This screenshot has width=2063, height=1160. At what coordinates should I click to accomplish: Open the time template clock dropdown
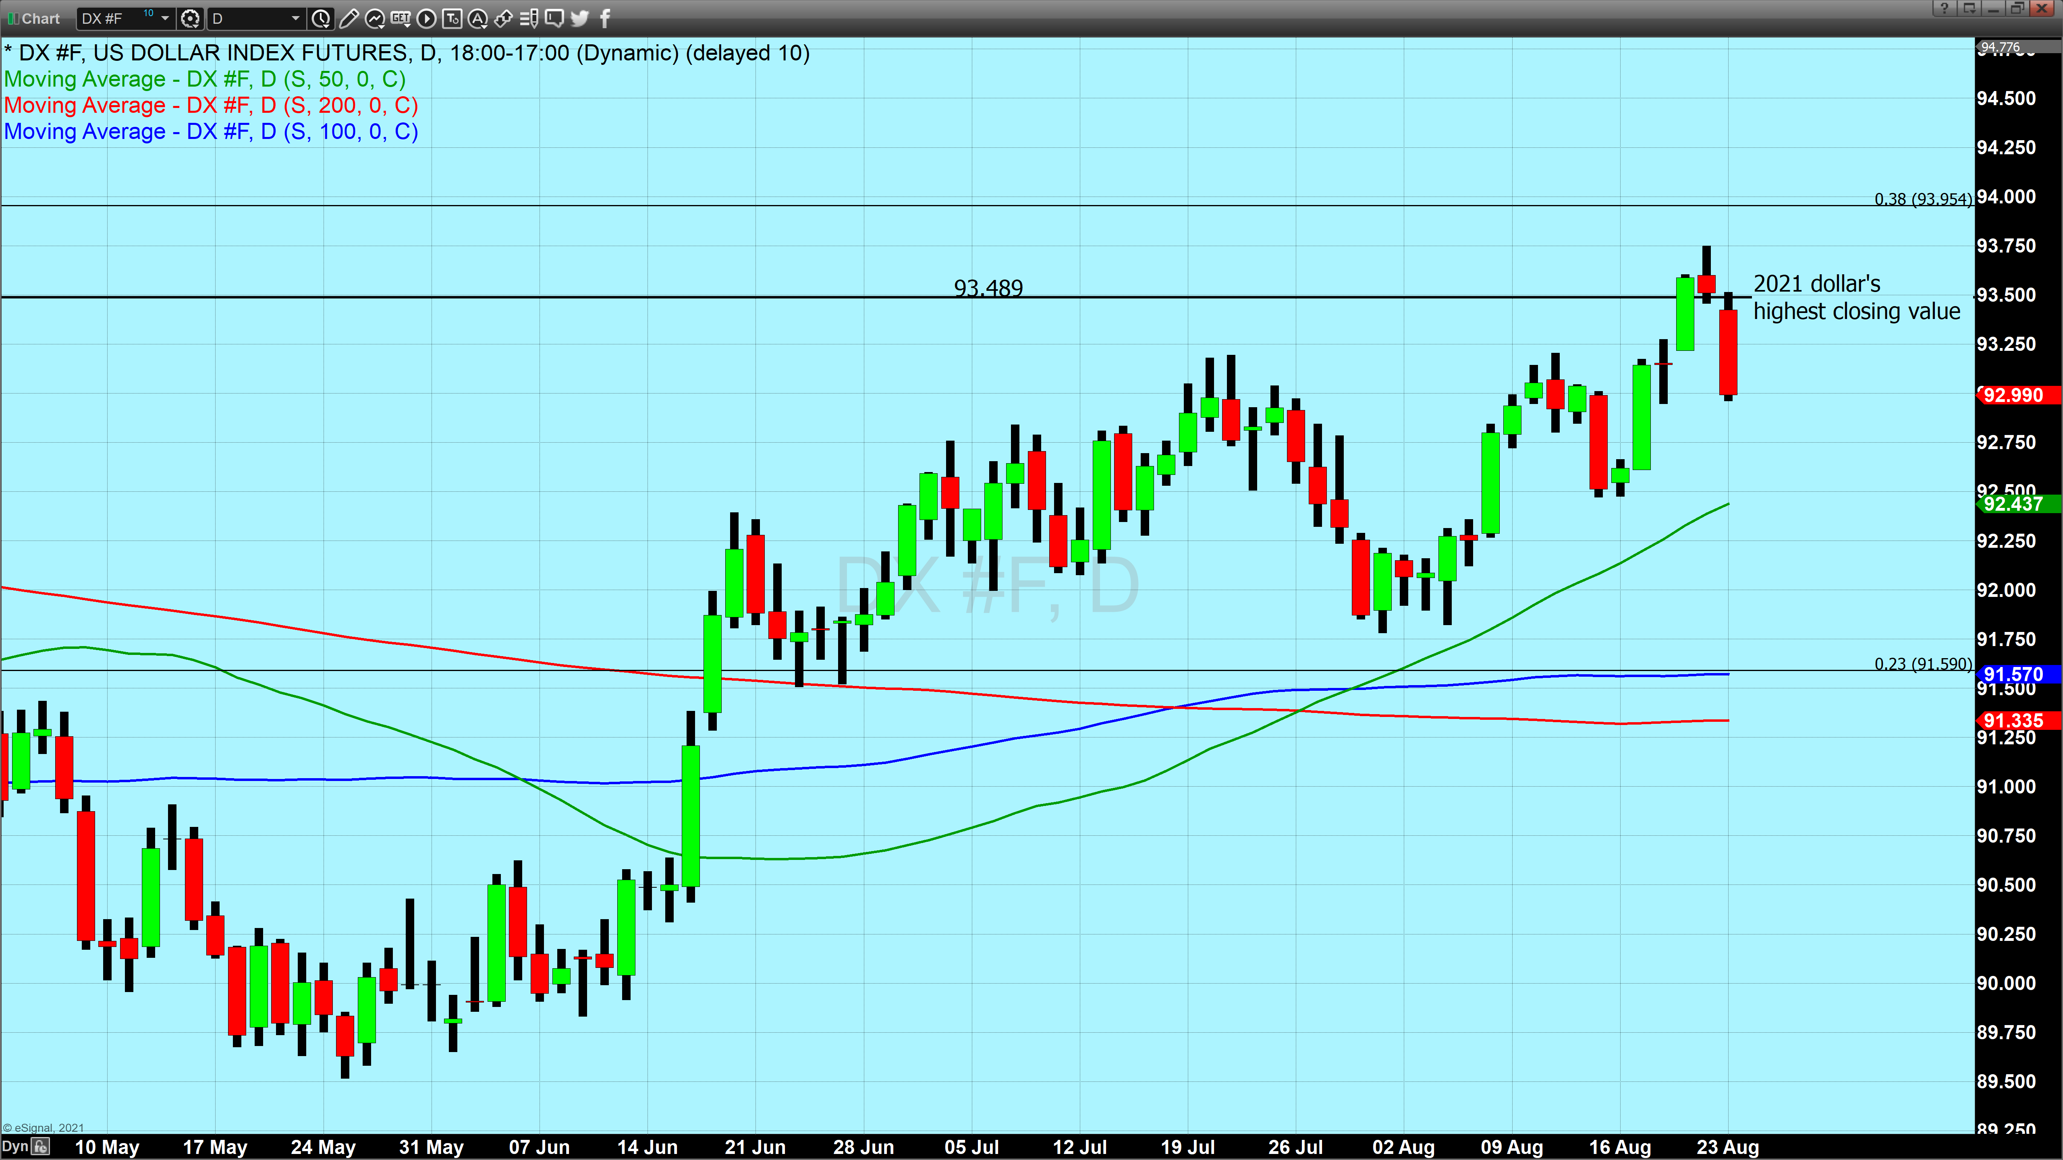321,18
